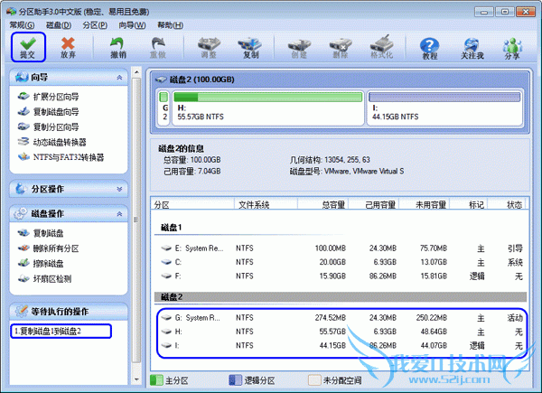Image resolution: width=542 pixels, height=393 pixels.
Task: Click the 关注我 (Follow) toolbar icon
Action: (472, 48)
